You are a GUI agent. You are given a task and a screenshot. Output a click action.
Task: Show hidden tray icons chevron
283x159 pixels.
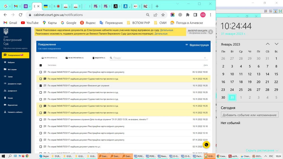pyautogui.click(x=266, y=156)
